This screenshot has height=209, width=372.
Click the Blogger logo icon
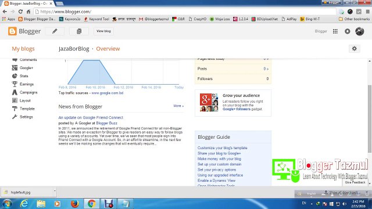pyautogui.click(x=12, y=31)
